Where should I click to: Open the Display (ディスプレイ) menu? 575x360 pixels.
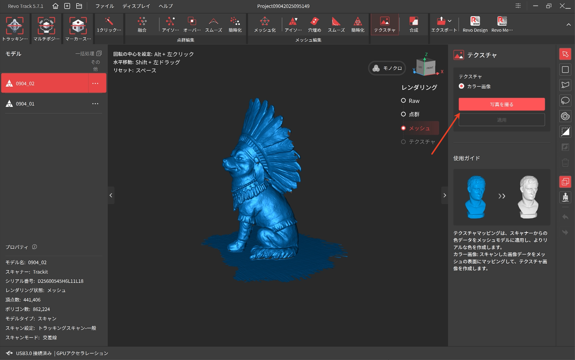pyautogui.click(x=136, y=6)
